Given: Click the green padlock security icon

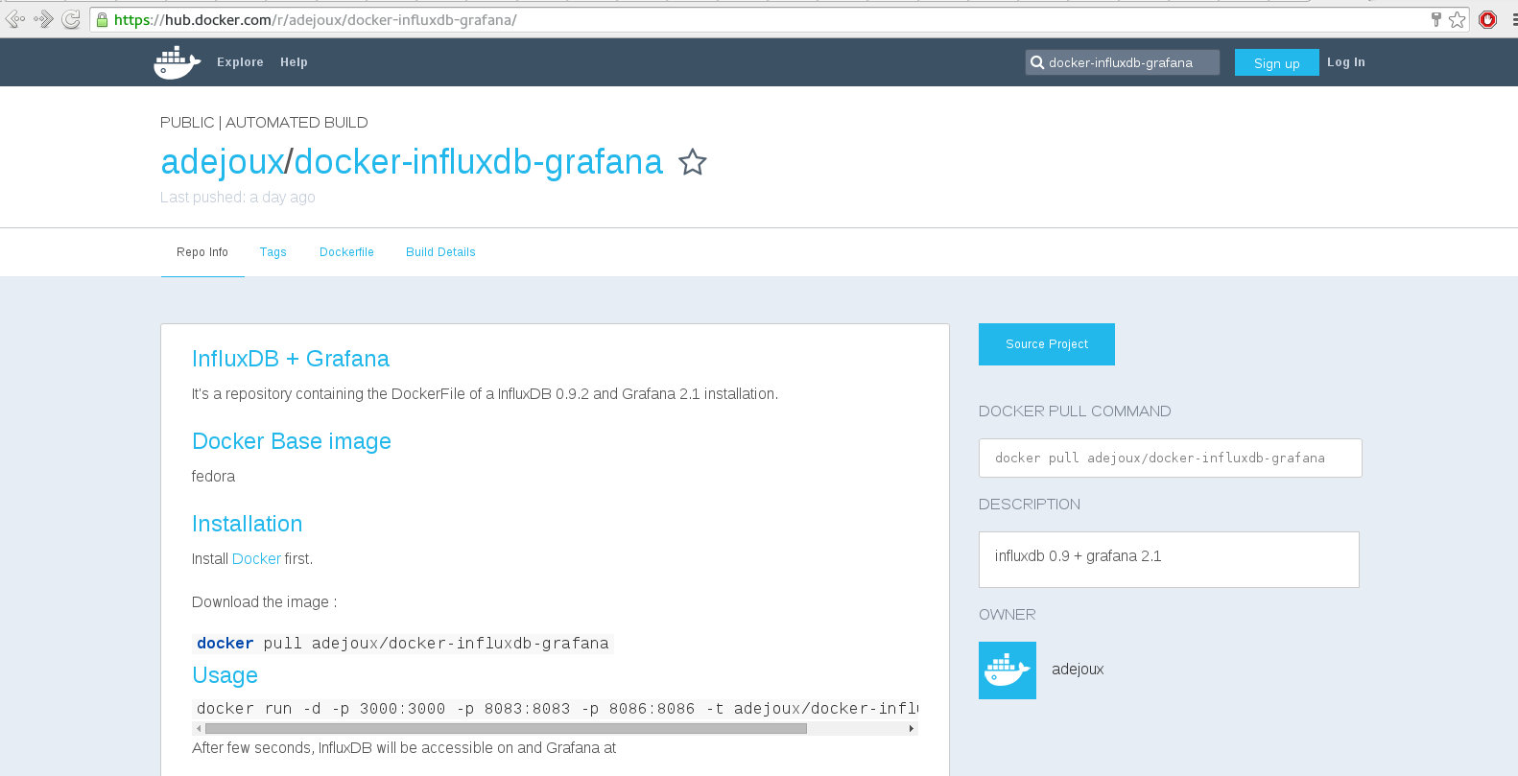Looking at the screenshot, I should (x=102, y=20).
